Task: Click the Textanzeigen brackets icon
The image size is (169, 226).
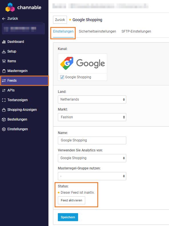Action: pyautogui.click(x=4, y=100)
